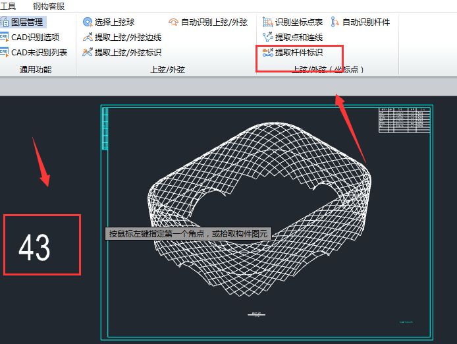
Task: Run 识别坐标点表 command
Action: 299,22
